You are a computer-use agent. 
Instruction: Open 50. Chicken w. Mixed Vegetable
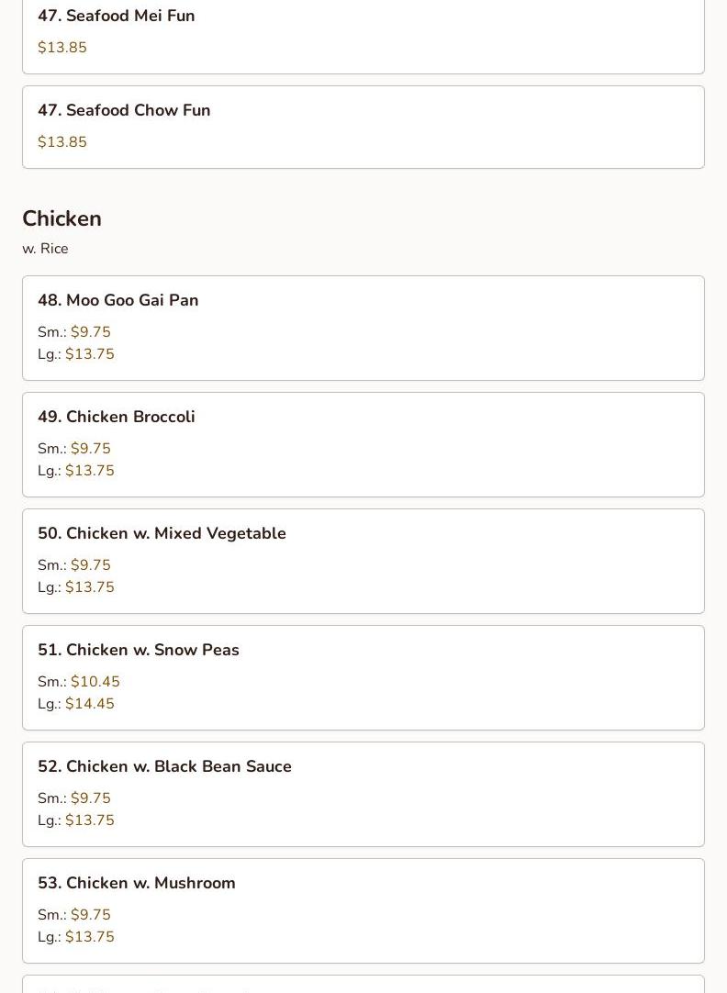(162, 533)
